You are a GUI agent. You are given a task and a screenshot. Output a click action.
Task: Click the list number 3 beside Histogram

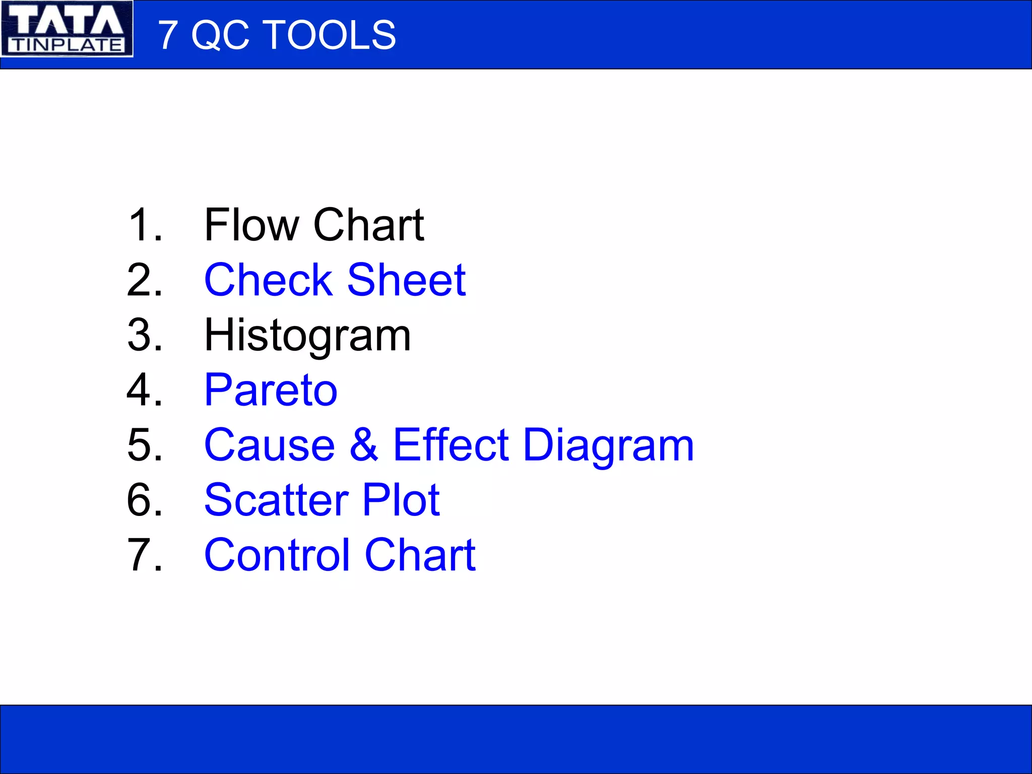coord(145,335)
